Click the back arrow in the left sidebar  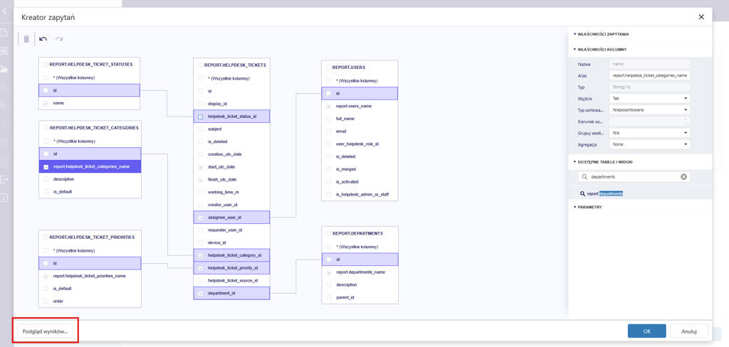click(4, 11)
